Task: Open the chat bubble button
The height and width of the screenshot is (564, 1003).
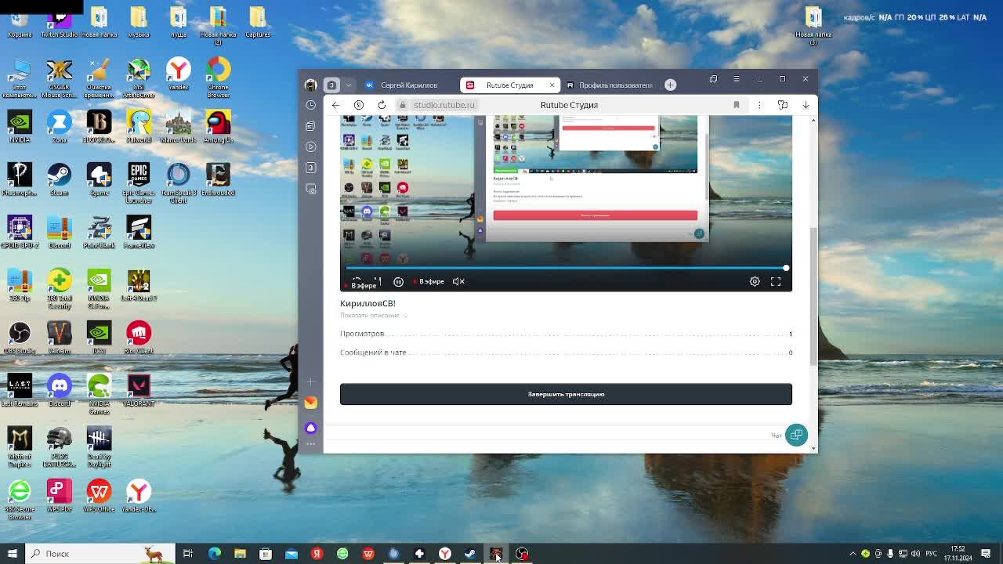Action: coord(796,435)
